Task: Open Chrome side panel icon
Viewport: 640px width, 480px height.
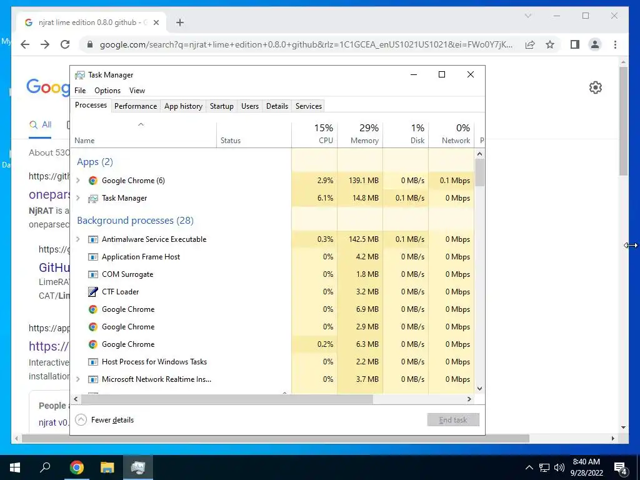Action: coord(575,44)
